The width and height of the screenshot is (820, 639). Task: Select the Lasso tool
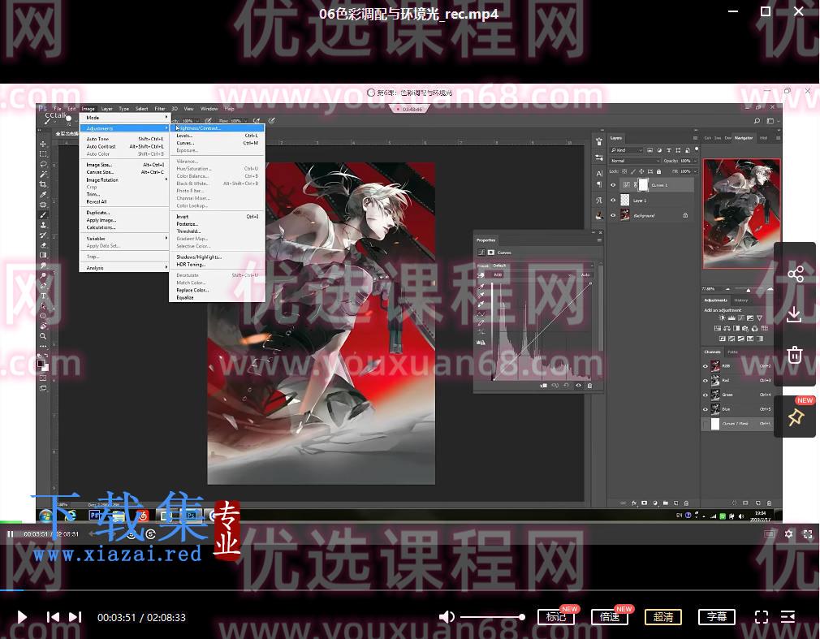coord(43,164)
